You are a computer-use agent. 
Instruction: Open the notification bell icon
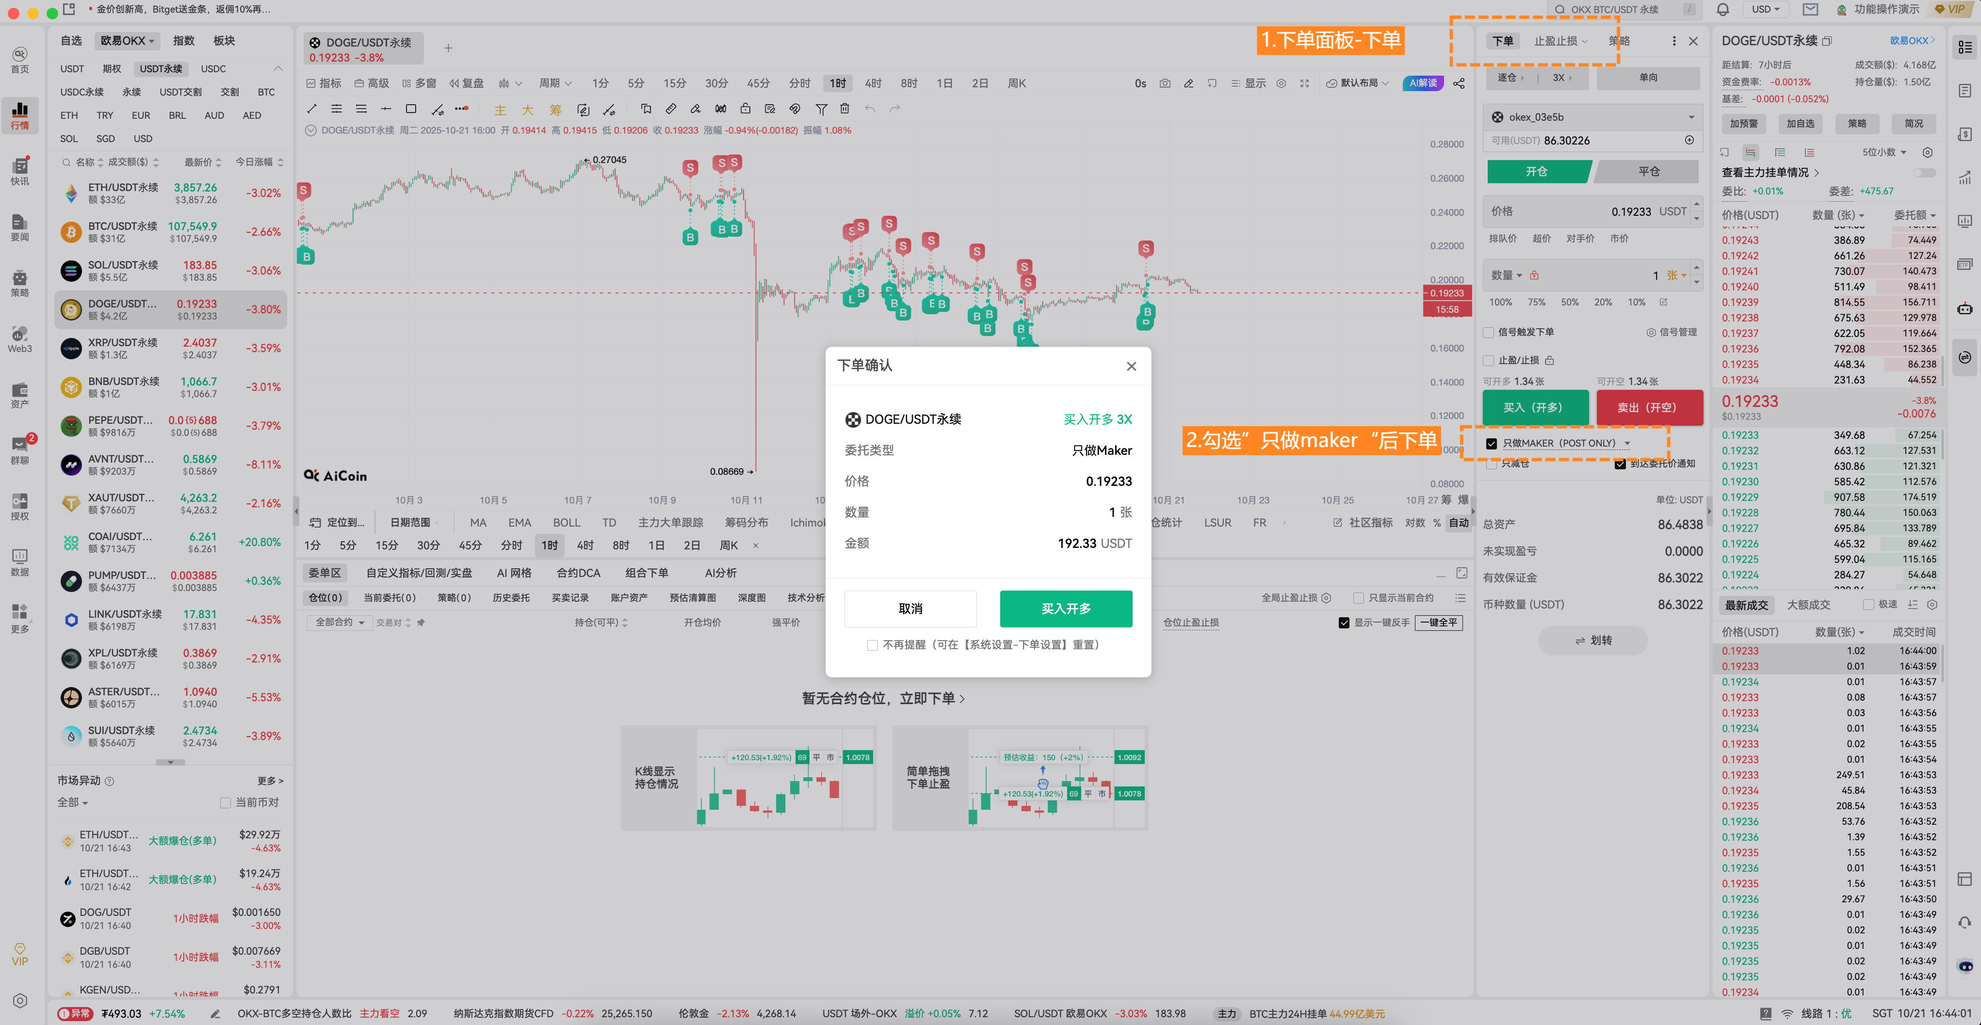point(1723,9)
